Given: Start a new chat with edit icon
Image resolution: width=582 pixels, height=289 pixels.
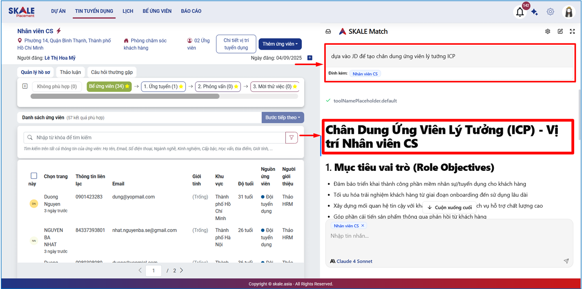Looking at the screenshot, I should point(560,32).
